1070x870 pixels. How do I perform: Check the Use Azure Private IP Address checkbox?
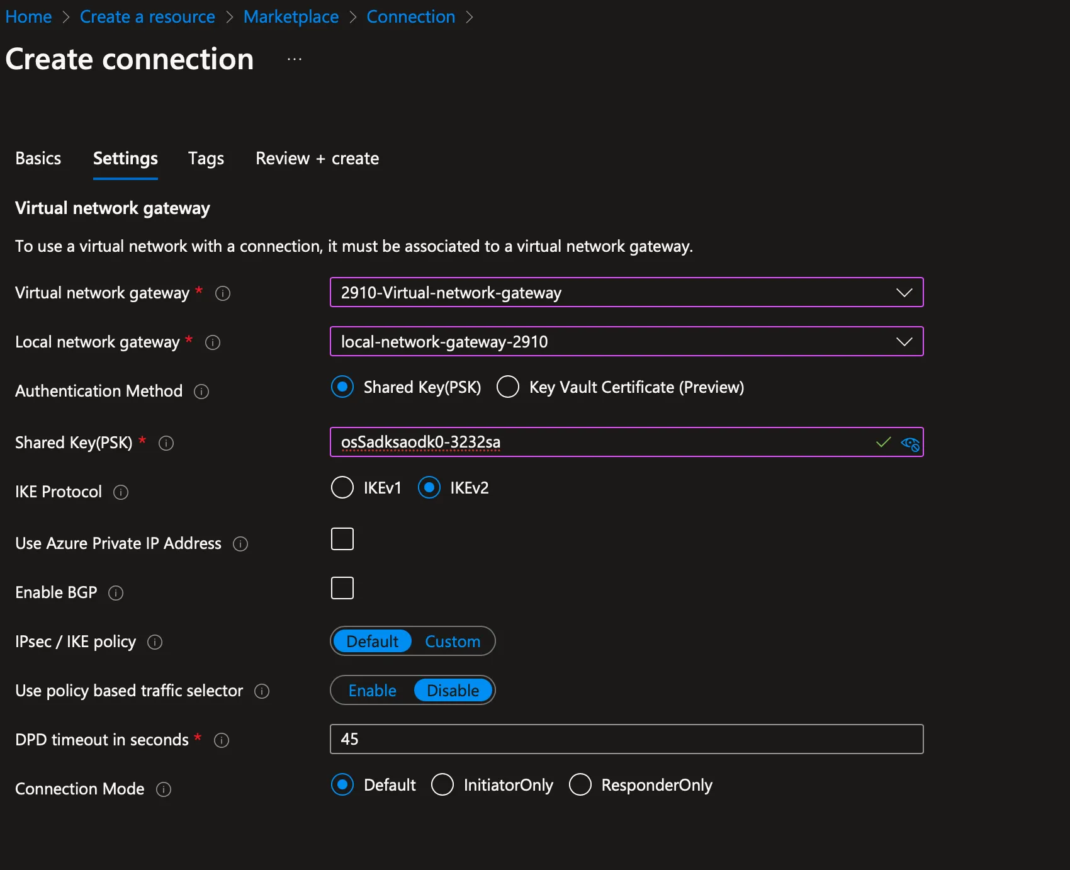pyautogui.click(x=342, y=538)
